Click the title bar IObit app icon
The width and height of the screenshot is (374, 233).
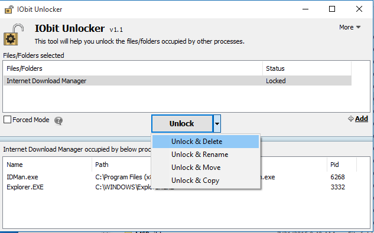coord(9,9)
